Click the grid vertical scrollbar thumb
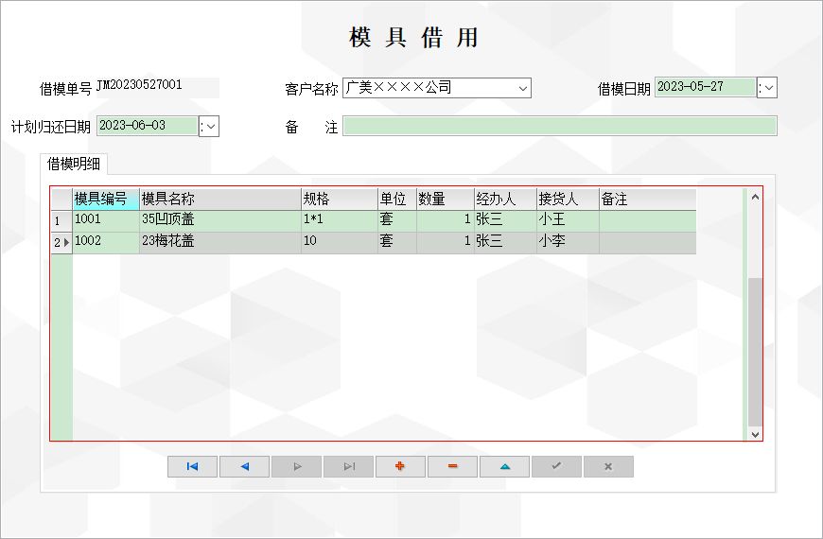Image resolution: width=823 pixels, height=539 pixels. tap(755, 352)
